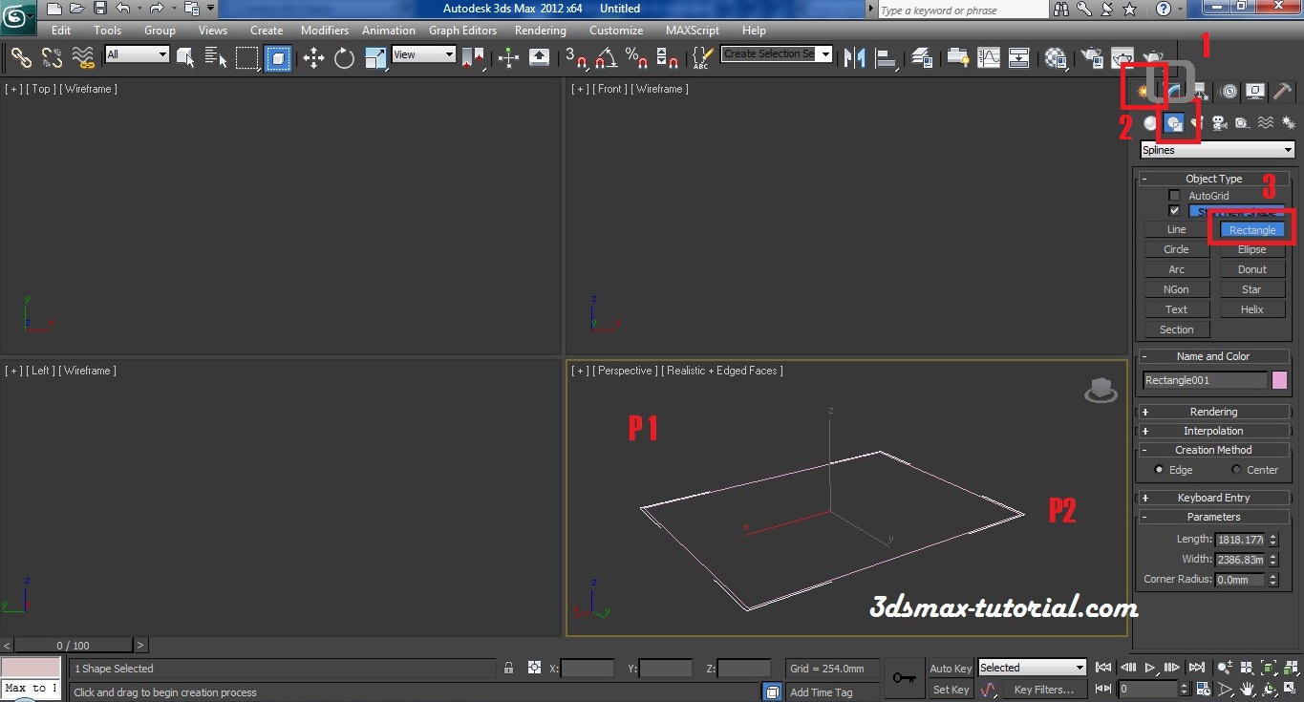
Task: Open the Rendering menu
Action: (x=540, y=30)
